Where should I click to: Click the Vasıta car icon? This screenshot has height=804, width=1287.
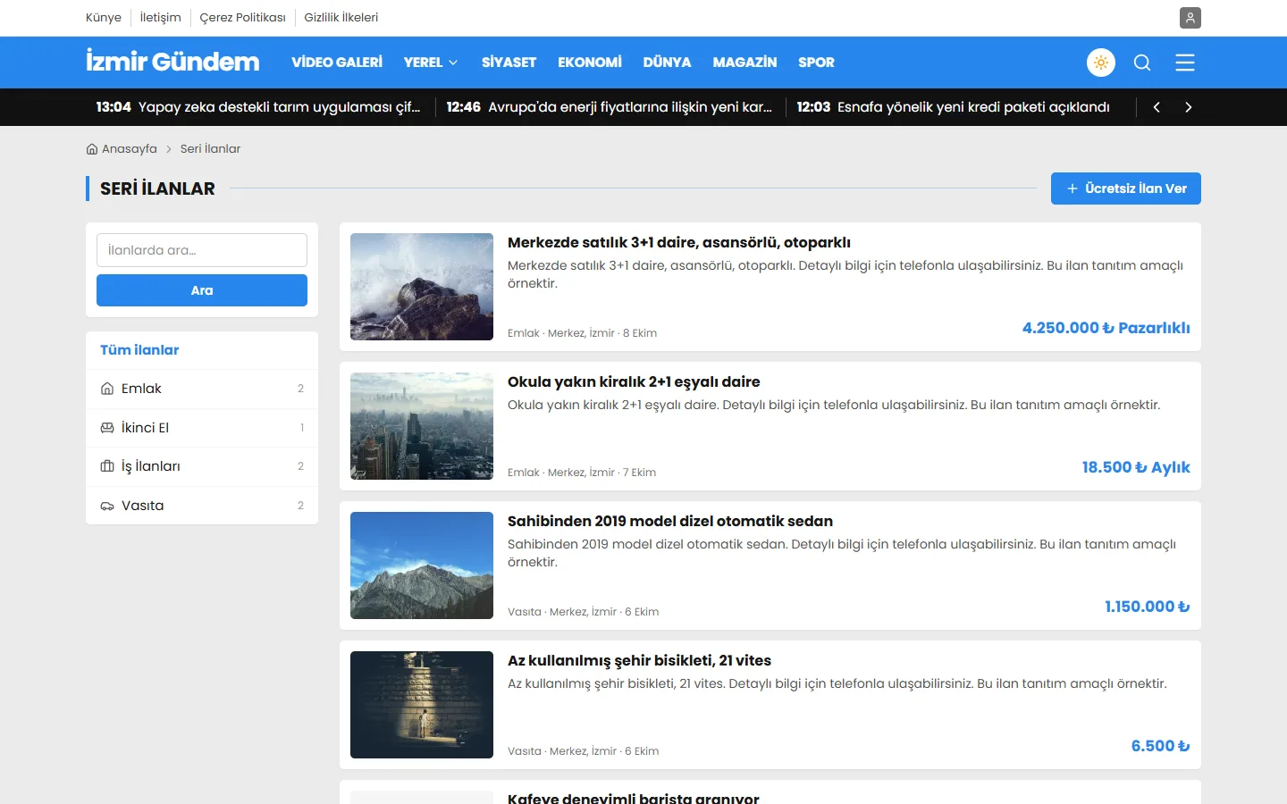[x=107, y=506]
